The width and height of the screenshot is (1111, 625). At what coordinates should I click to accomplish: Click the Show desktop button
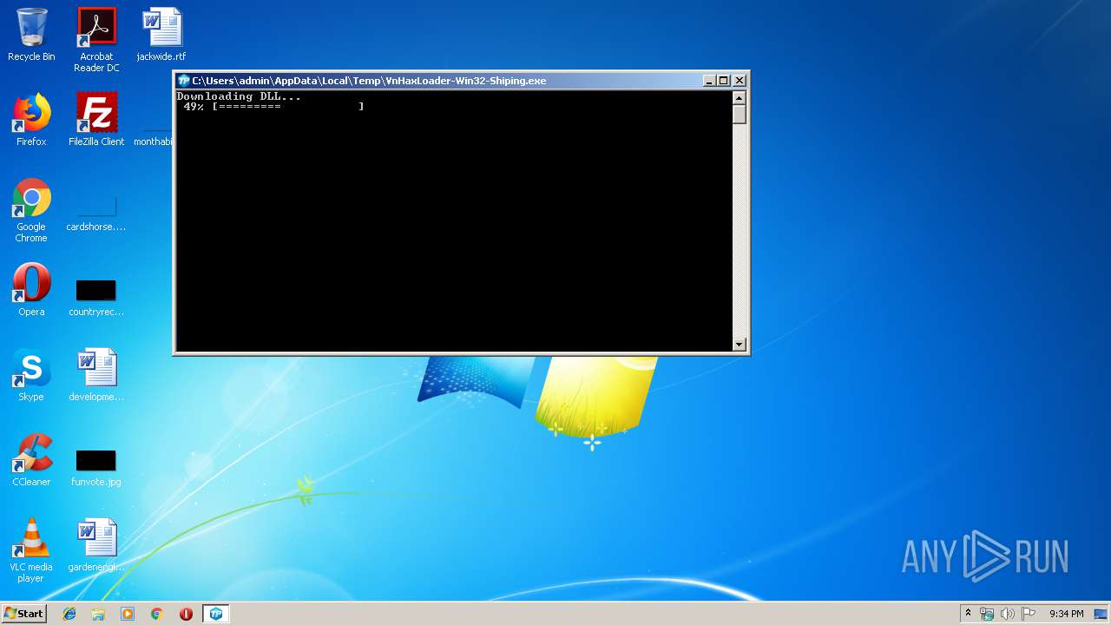tap(1101, 614)
